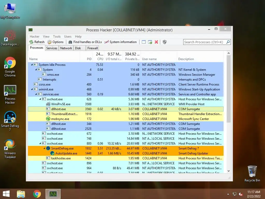The height and width of the screenshot is (199, 265).
Task: Collapse the System process node
Action: point(36,69)
